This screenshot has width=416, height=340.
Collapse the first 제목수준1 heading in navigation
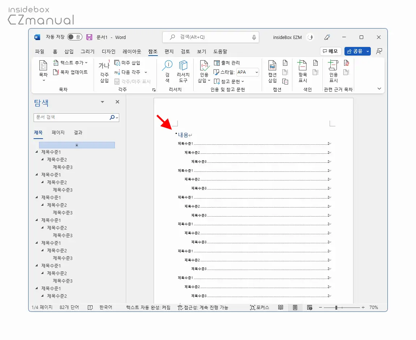[37, 152]
